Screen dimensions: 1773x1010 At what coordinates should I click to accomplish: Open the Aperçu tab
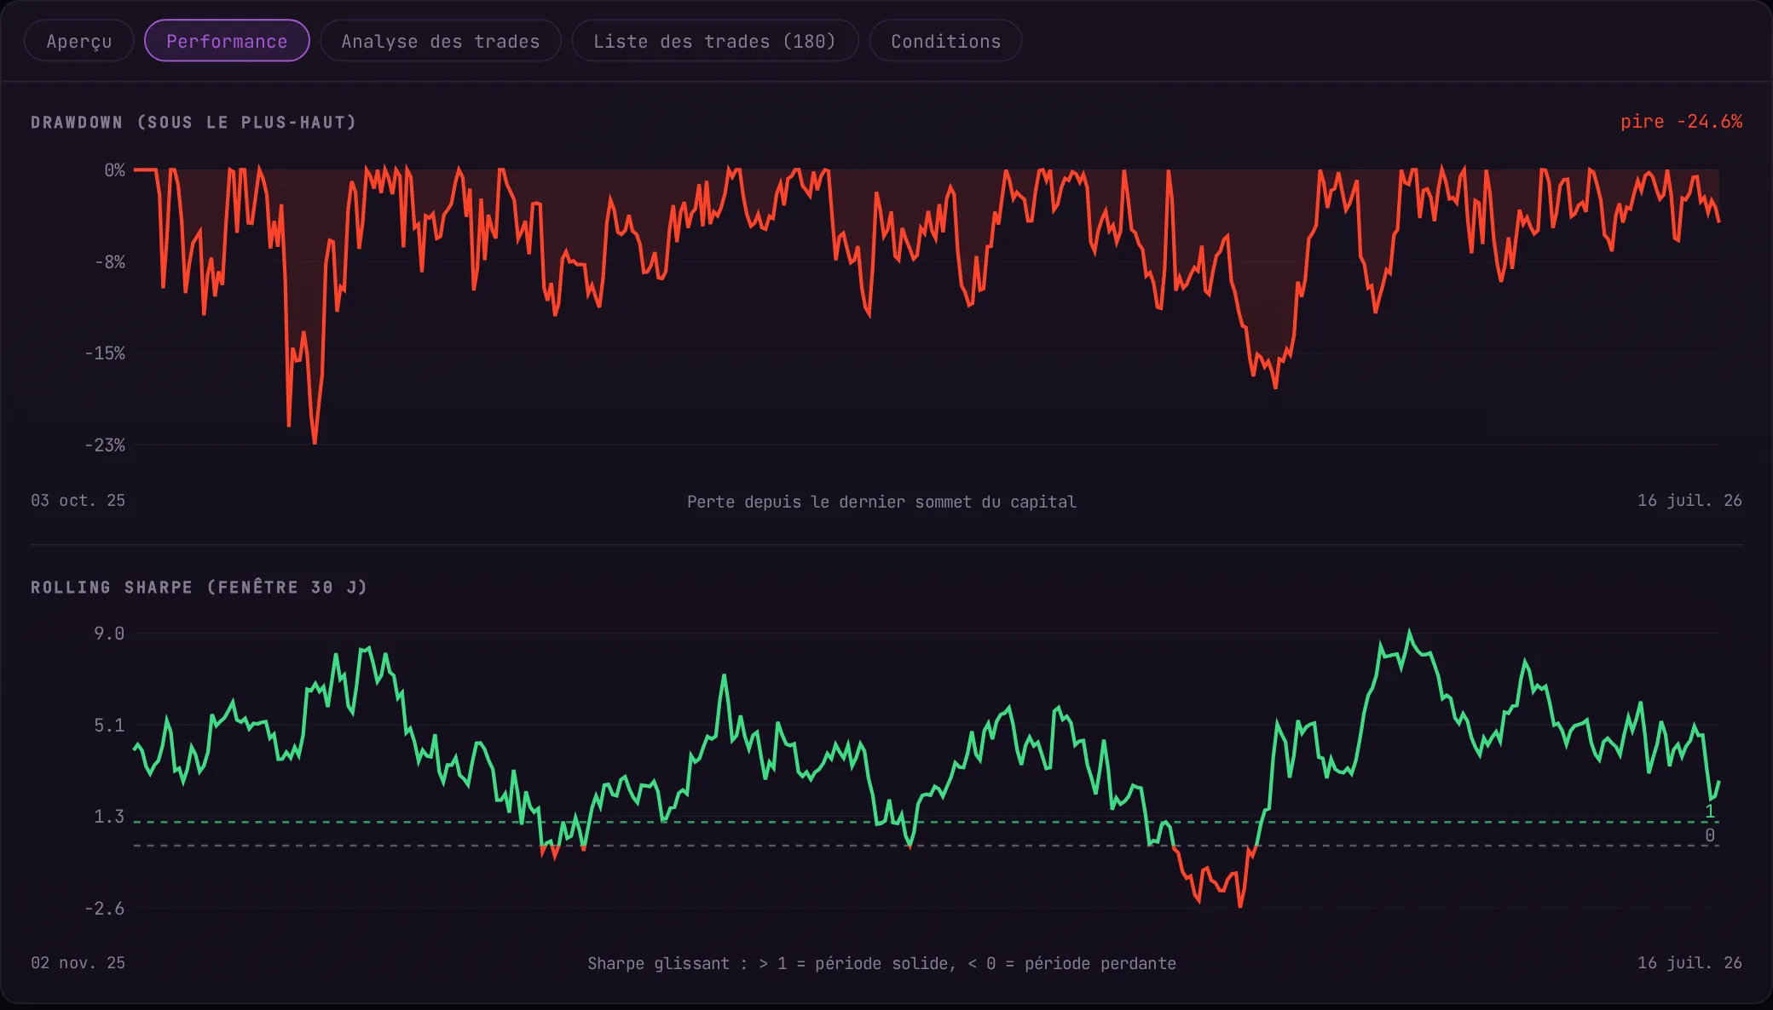point(79,41)
